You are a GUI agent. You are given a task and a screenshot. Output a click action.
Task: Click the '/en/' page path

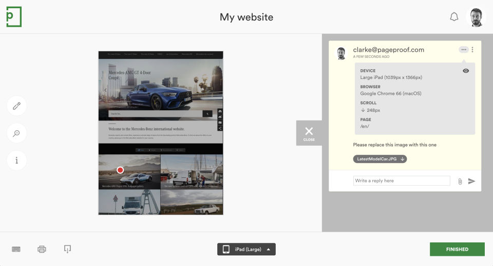(x=365, y=127)
